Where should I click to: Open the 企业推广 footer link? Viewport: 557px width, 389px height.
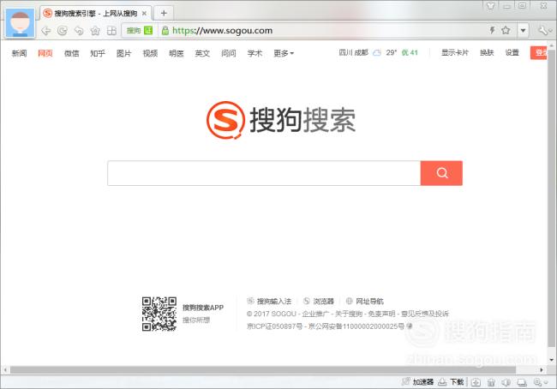click(x=315, y=314)
